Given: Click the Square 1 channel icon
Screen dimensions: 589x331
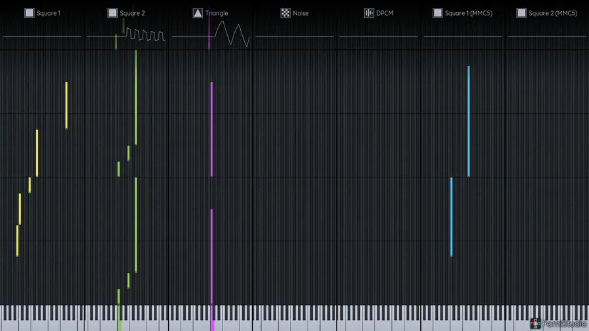Looking at the screenshot, I should tap(29, 13).
